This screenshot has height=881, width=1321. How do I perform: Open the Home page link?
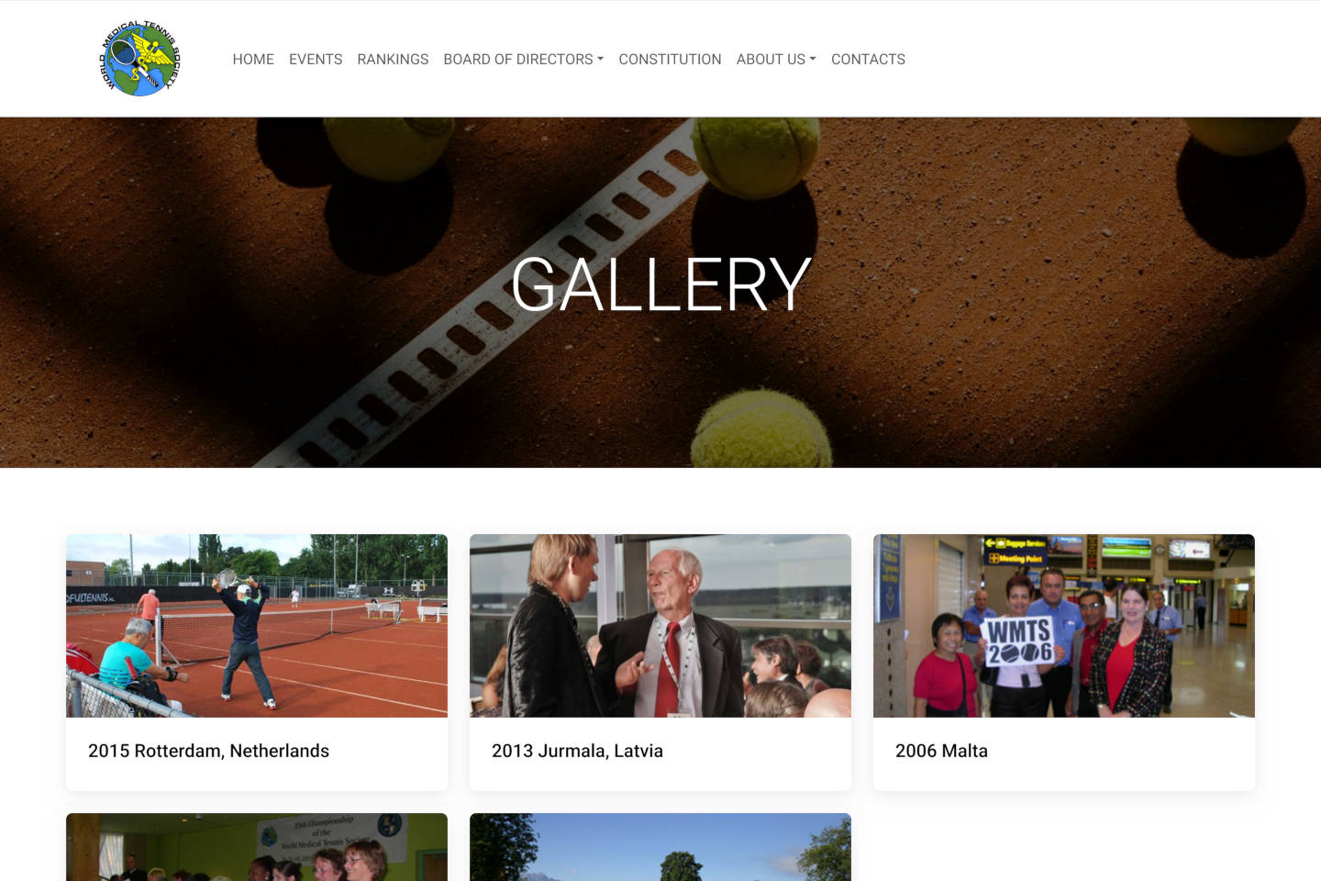(x=253, y=59)
